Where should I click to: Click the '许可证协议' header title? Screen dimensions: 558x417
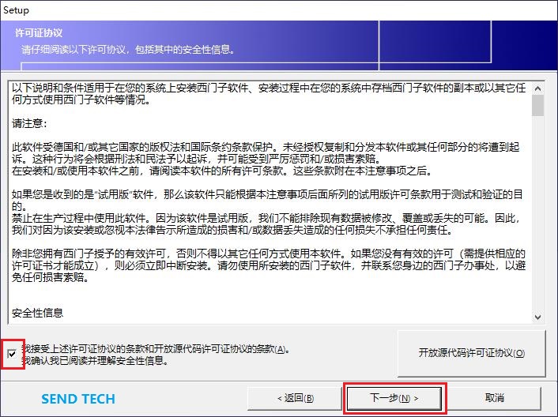[39, 33]
